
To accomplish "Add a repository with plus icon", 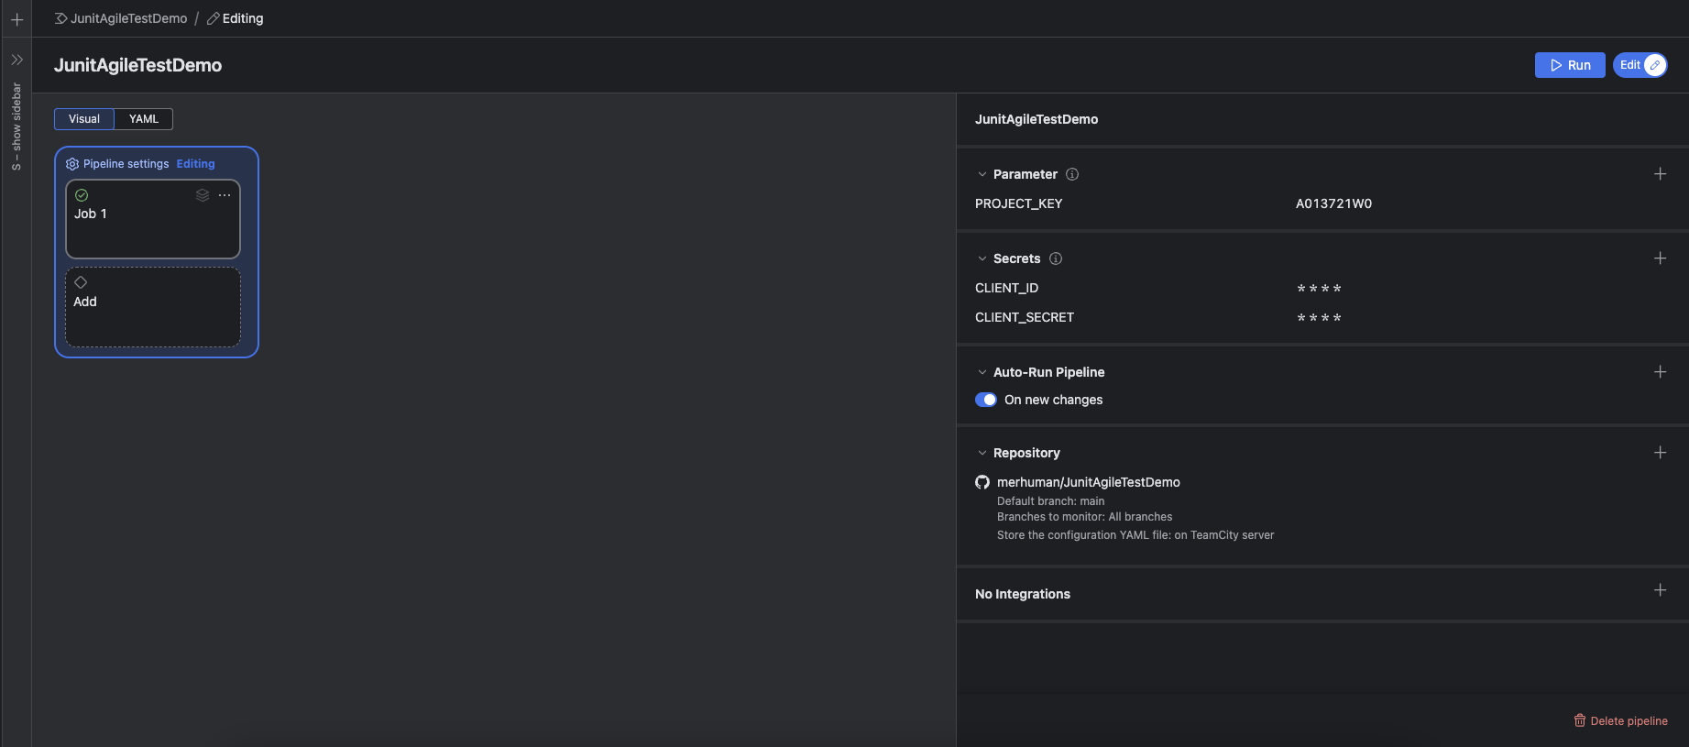I will pyautogui.click(x=1660, y=453).
